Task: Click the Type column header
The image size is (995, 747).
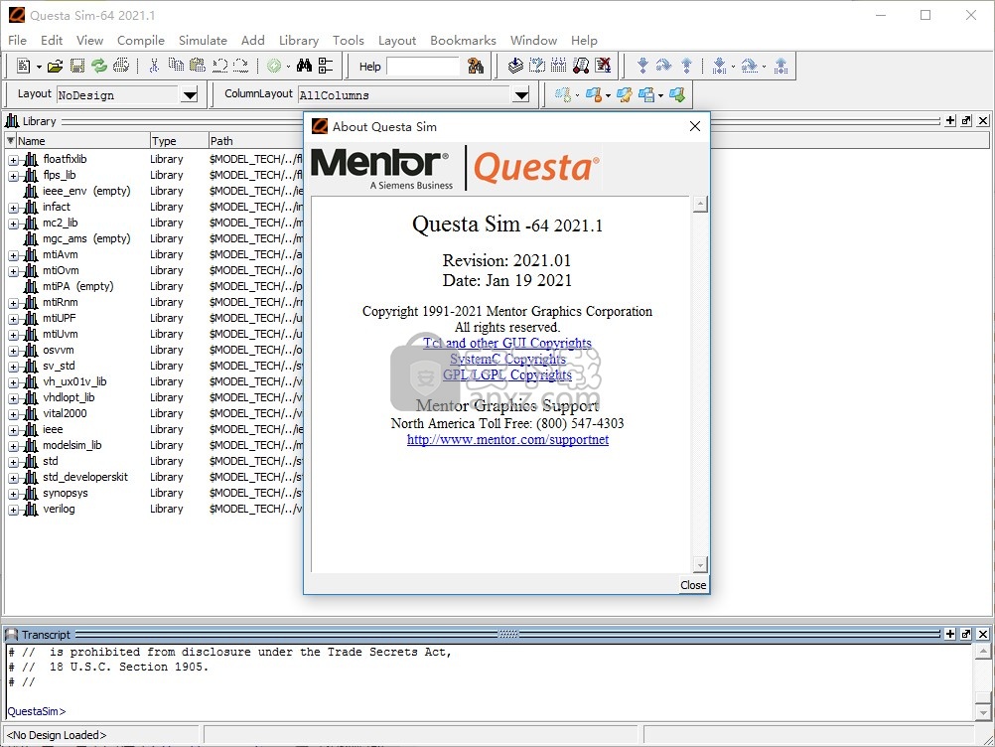Action: pyautogui.click(x=179, y=140)
